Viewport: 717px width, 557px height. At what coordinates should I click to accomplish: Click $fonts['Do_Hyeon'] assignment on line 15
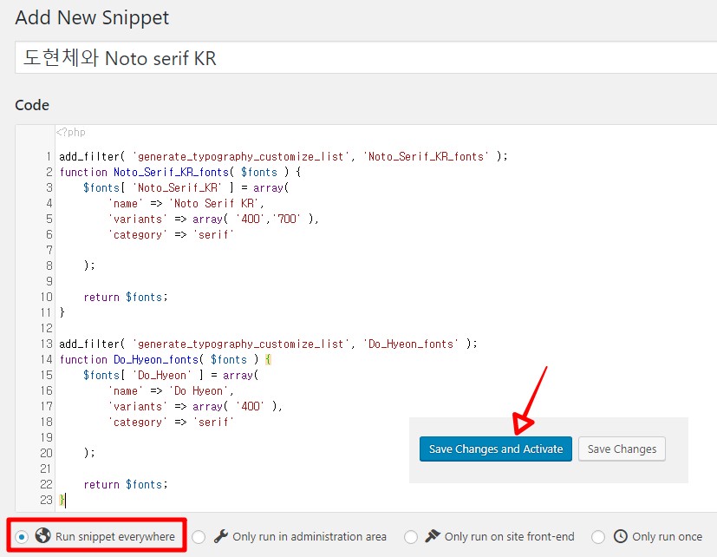(171, 375)
